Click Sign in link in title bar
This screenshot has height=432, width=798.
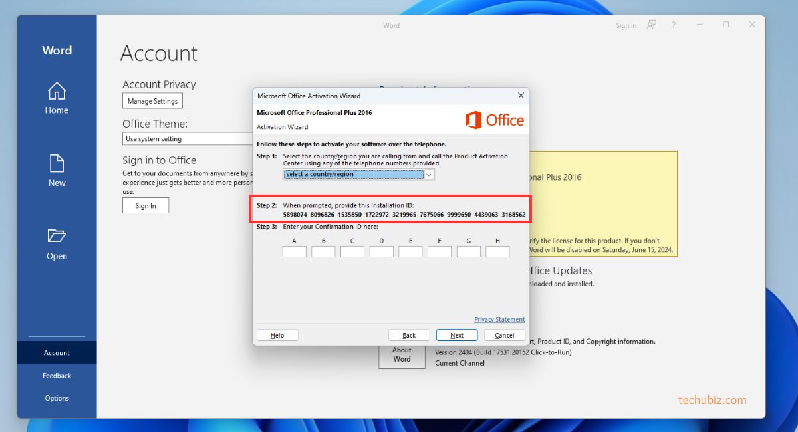point(626,25)
